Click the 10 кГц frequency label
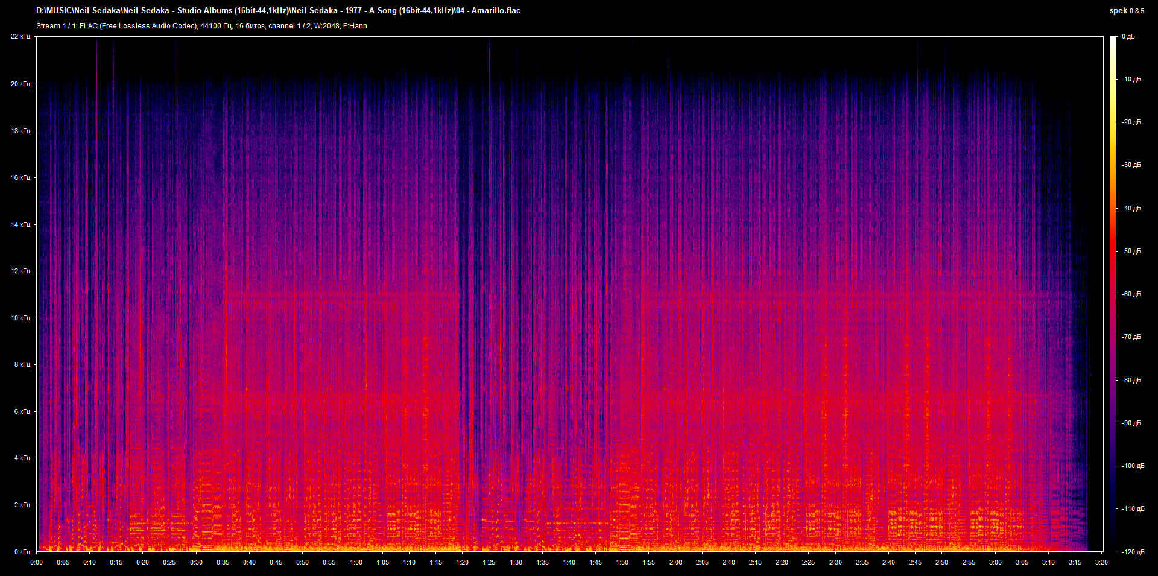This screenshot has height=576, width=1158. point(21,318)
